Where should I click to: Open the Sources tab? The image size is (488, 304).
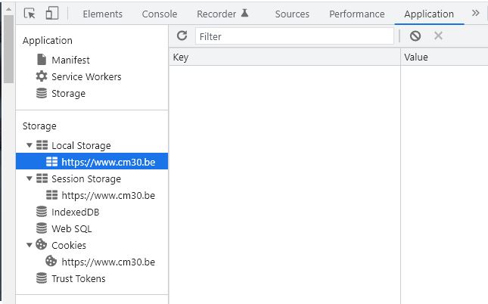[292, 14]
